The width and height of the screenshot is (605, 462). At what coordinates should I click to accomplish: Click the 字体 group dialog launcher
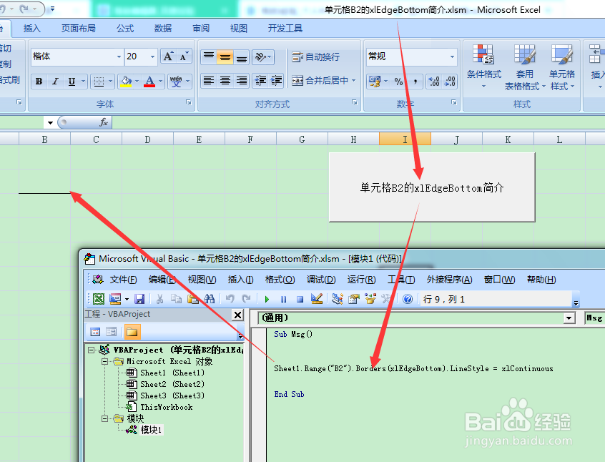(187, 102)
